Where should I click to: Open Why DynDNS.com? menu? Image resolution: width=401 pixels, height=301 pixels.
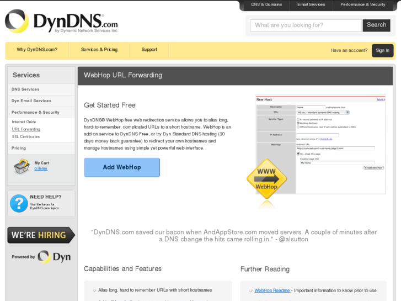point(37,50)
